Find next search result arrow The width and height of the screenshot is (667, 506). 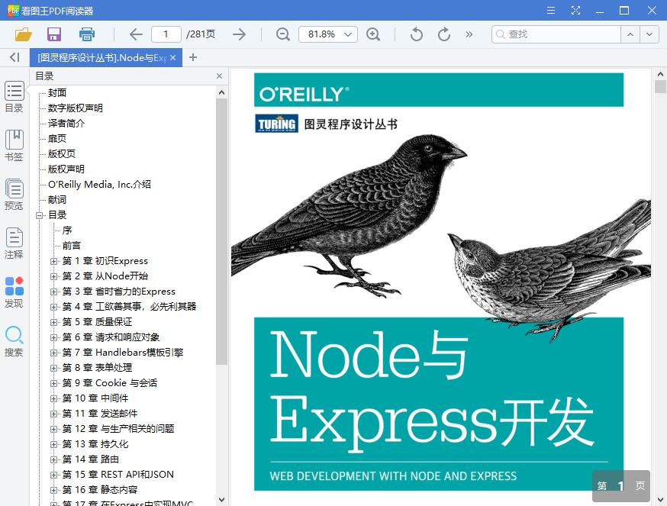coord(649,34)
